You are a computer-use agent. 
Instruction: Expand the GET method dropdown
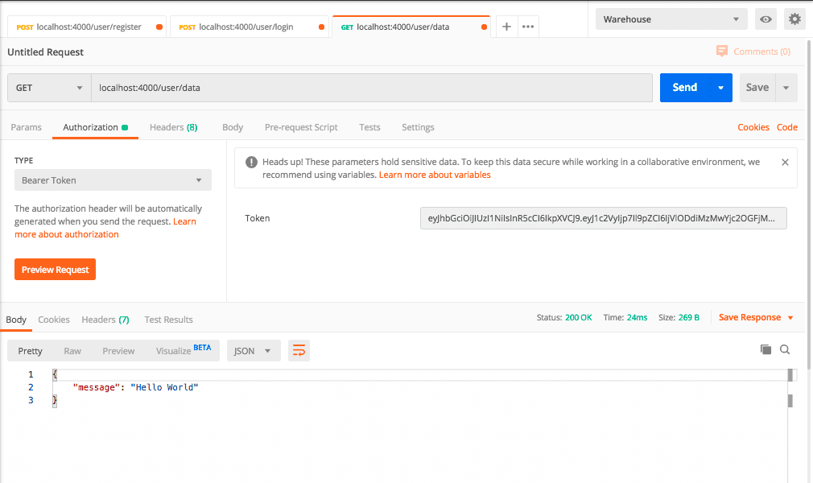click(x=49, y=88)
